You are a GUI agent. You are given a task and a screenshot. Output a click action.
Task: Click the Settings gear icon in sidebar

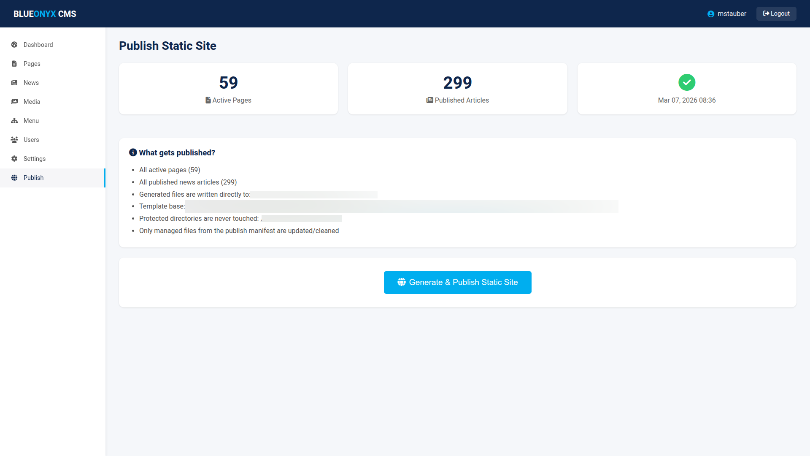point(14,159)
